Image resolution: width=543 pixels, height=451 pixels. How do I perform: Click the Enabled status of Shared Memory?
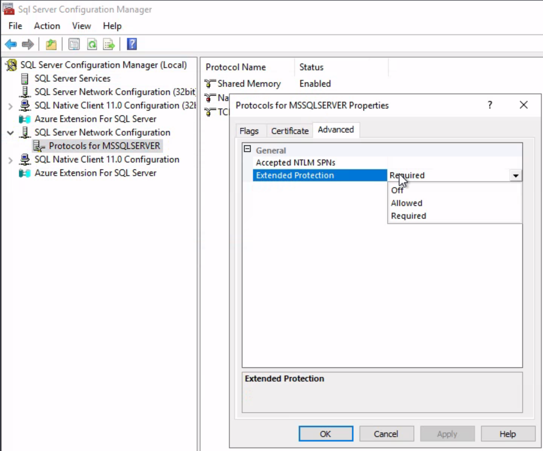point(315,84)
